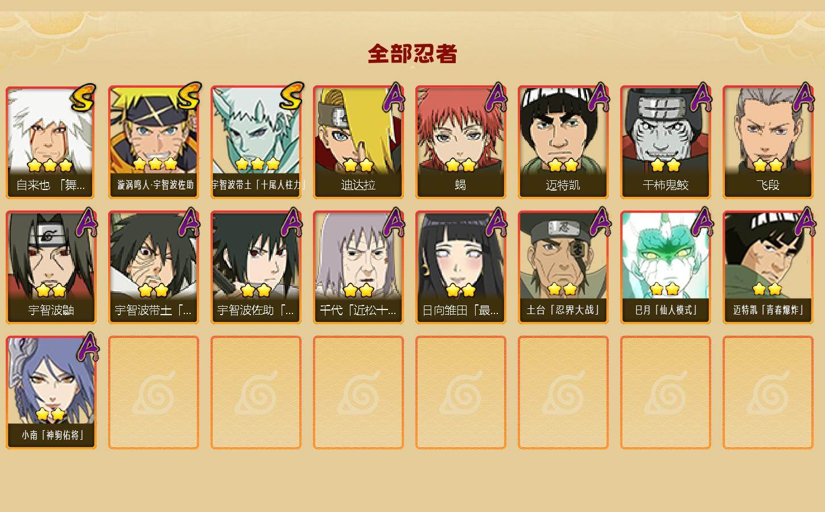Click the empty slot next to 小南
Screen dimensions: 825x512
tap(154, 393)
